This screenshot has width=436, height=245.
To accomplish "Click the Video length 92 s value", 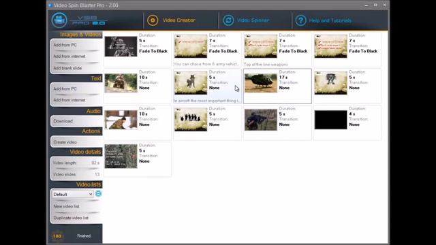I will pyautogui.click(x=95, y=163).
